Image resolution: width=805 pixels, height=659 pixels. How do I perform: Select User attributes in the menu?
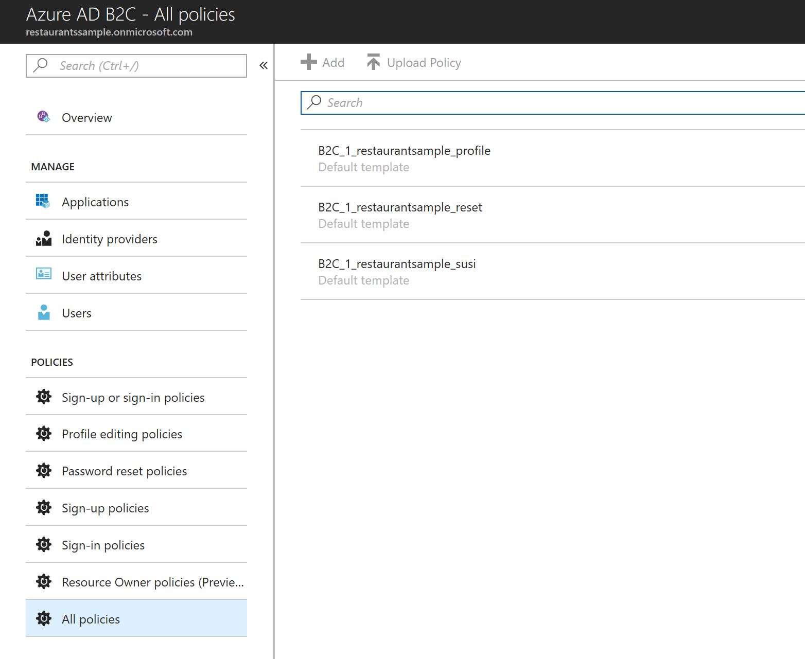pos(136,275)
